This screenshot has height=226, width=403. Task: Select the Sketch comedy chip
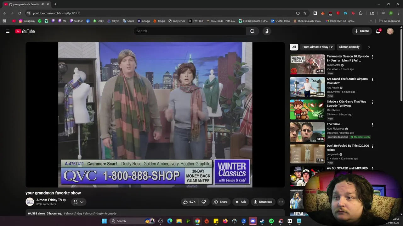tap(349, 47)
